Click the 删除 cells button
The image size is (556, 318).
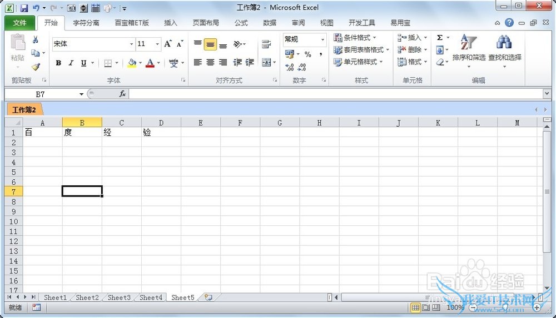pyautogui.click(x=412, y=50)
